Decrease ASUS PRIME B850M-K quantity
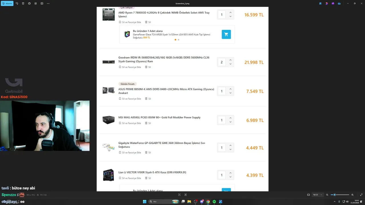Viewport: 365px width, 205px height. [230, 93]
